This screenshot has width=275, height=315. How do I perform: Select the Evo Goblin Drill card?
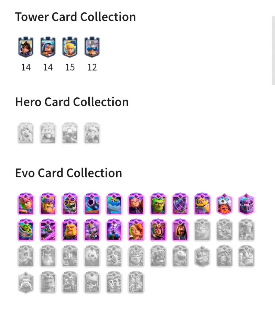tap(180, 204)
